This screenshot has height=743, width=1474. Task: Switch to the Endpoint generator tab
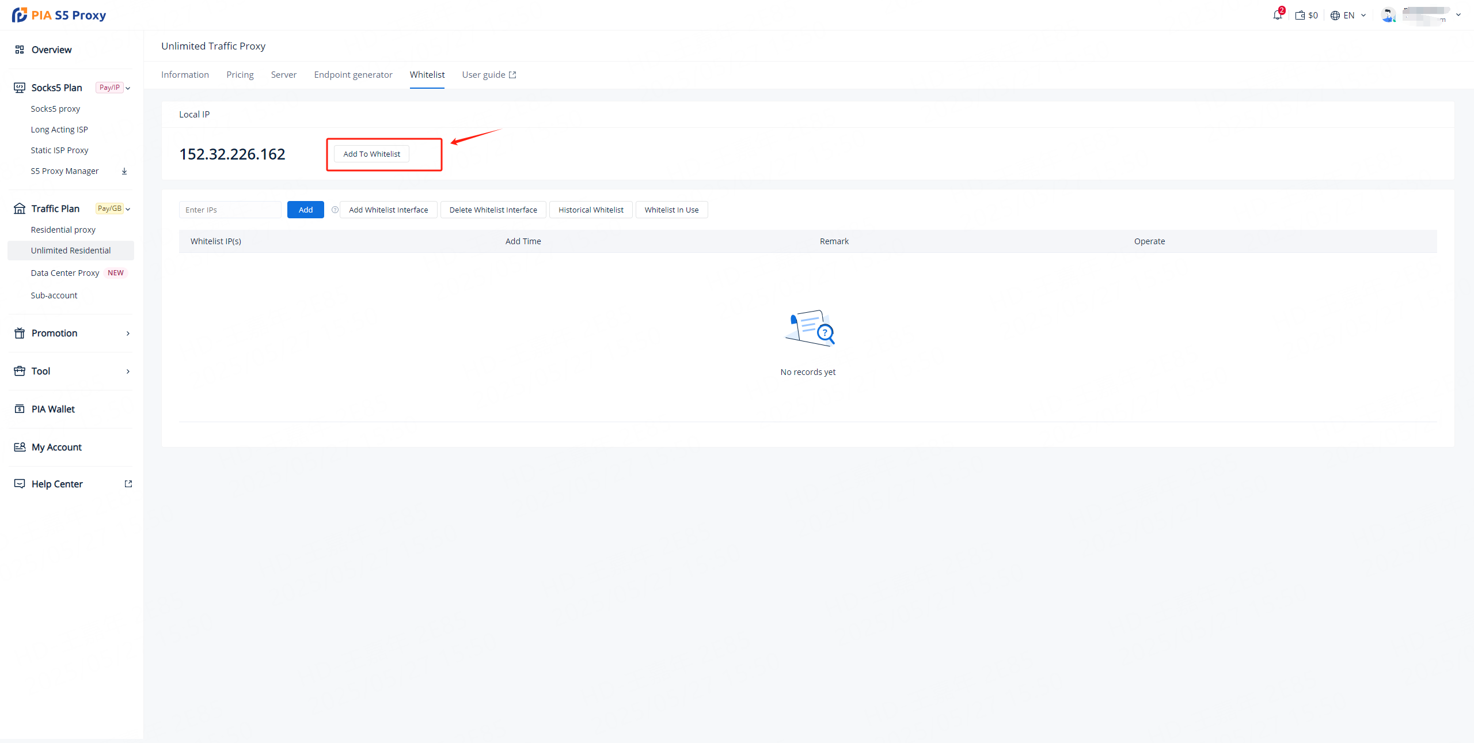tap(353, 75)
